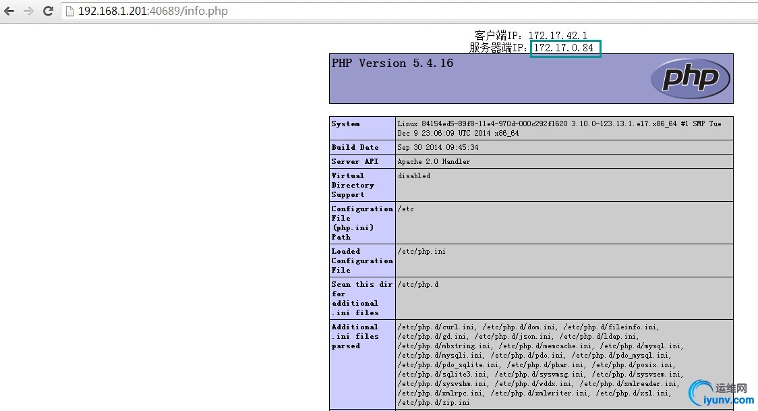
Task: Select the 'System' row label
Action: (x=346, y=124)
